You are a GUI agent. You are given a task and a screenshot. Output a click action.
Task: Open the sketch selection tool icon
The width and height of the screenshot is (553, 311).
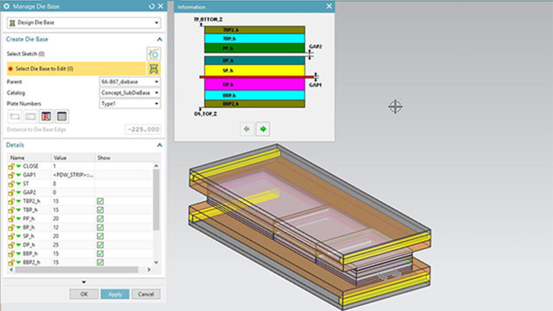(x=153, y=53)
